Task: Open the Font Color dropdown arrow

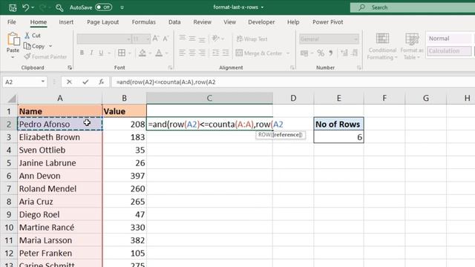Action: coord(166,53)
